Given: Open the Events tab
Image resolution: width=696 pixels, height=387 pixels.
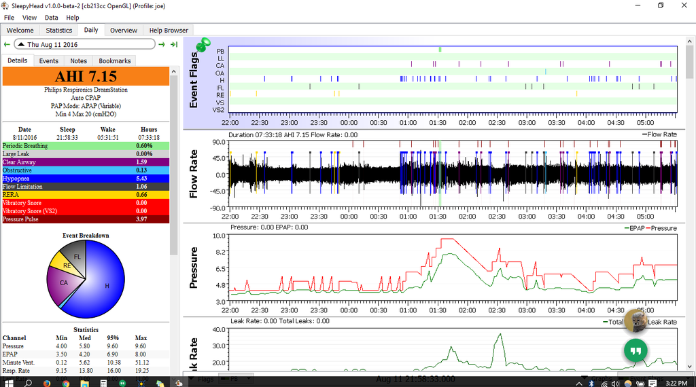Looking at the screenshot, I should [48, 60].
